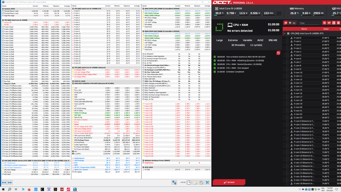Click HWiNFO log-to-file sheet icon
The height and width of the screenshot is (192, 341).
[x=195, y=183]
